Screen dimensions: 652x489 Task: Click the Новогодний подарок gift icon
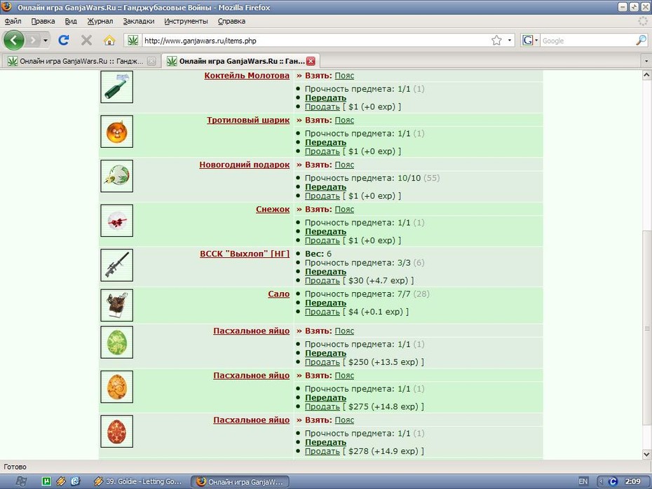pos(117,176)
